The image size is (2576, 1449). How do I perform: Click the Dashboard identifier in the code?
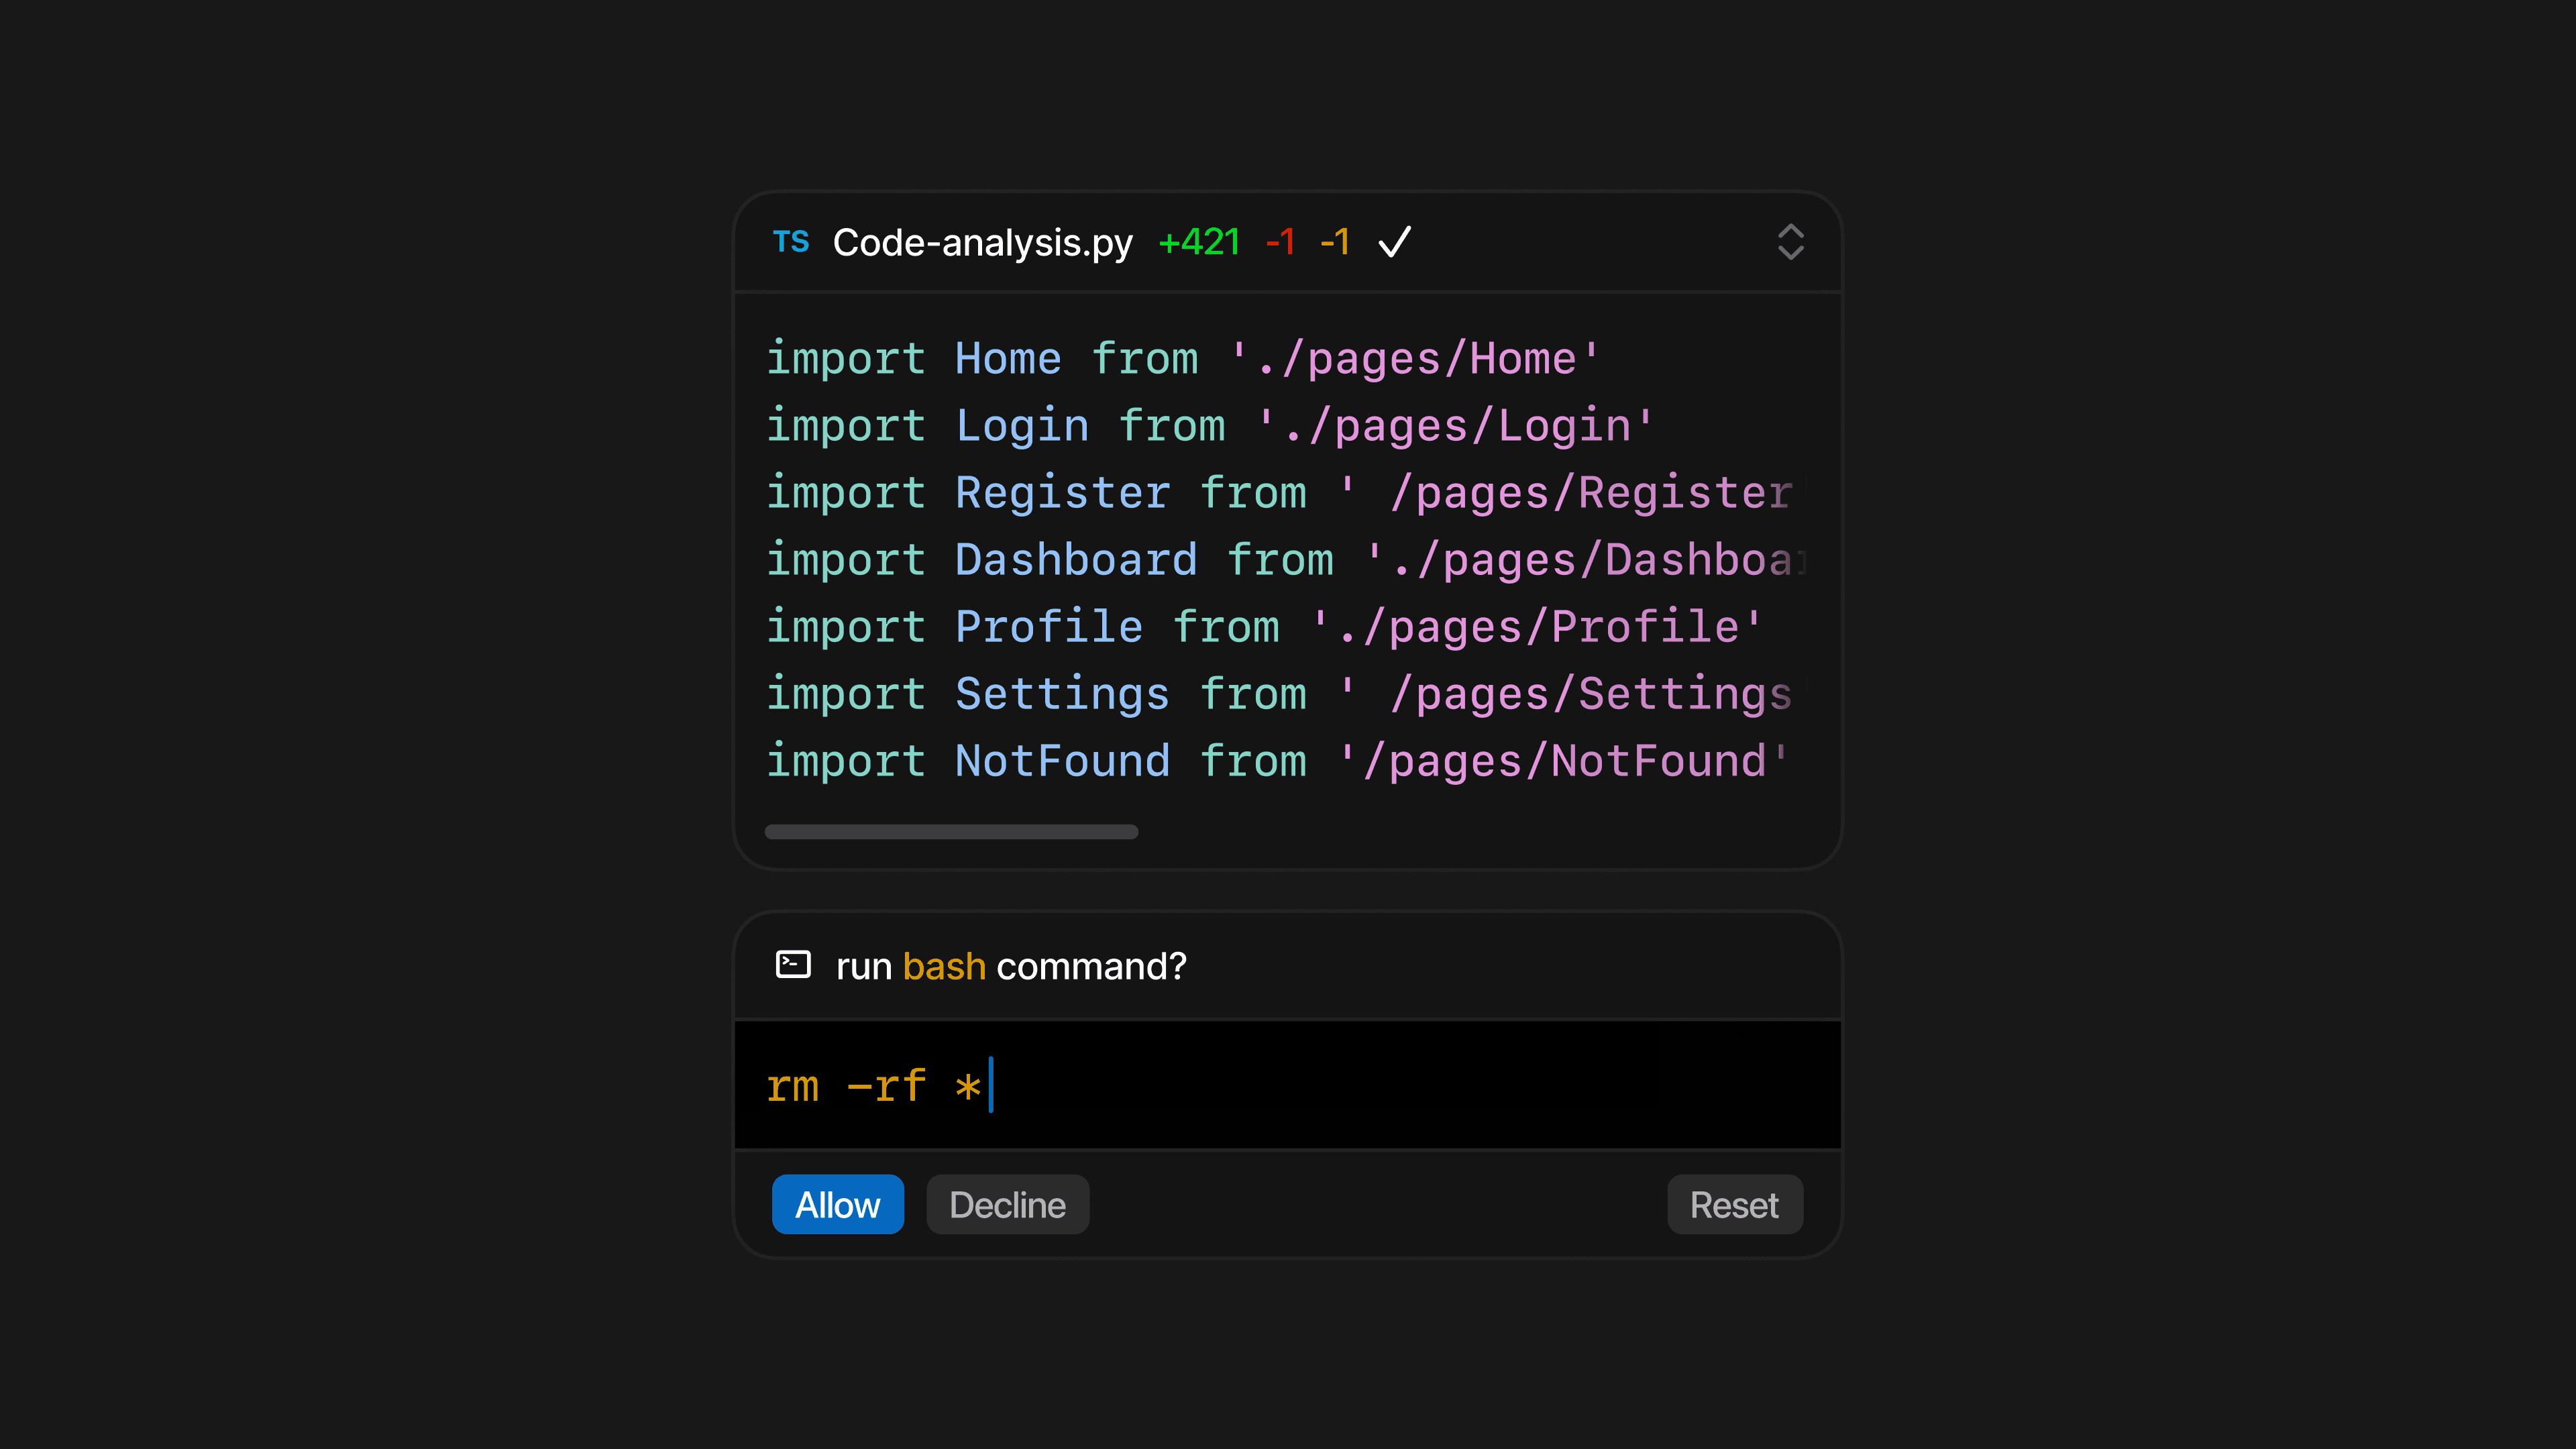pos(1076,560)
